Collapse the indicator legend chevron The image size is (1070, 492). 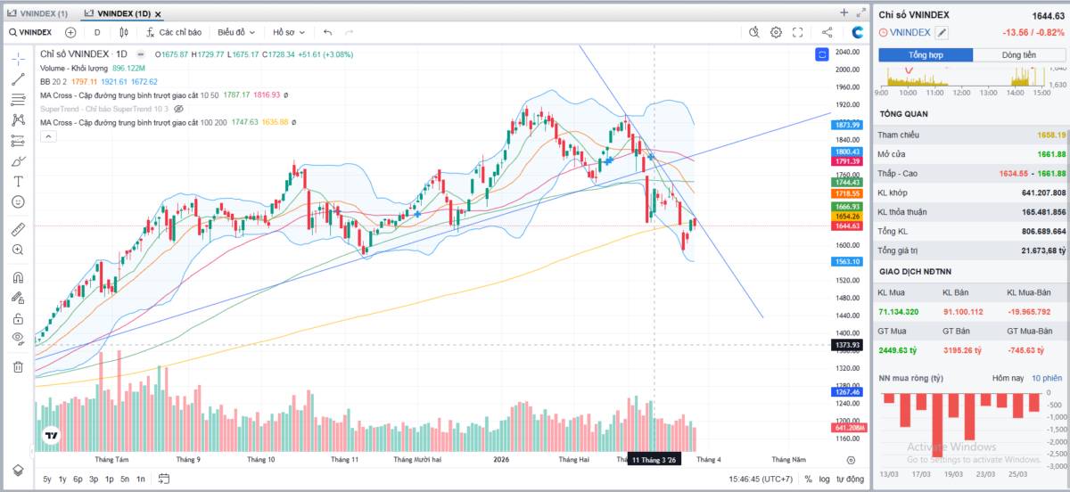tap(48, 136)
